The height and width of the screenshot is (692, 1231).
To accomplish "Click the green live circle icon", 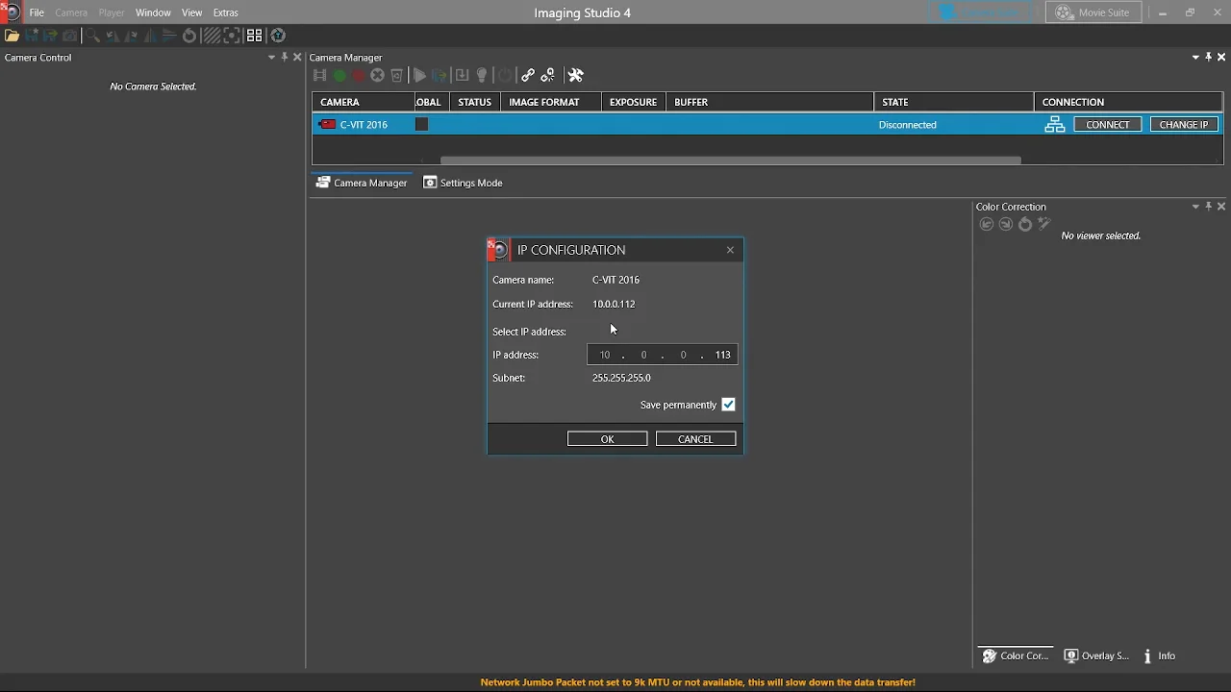I will coord(339,75).
